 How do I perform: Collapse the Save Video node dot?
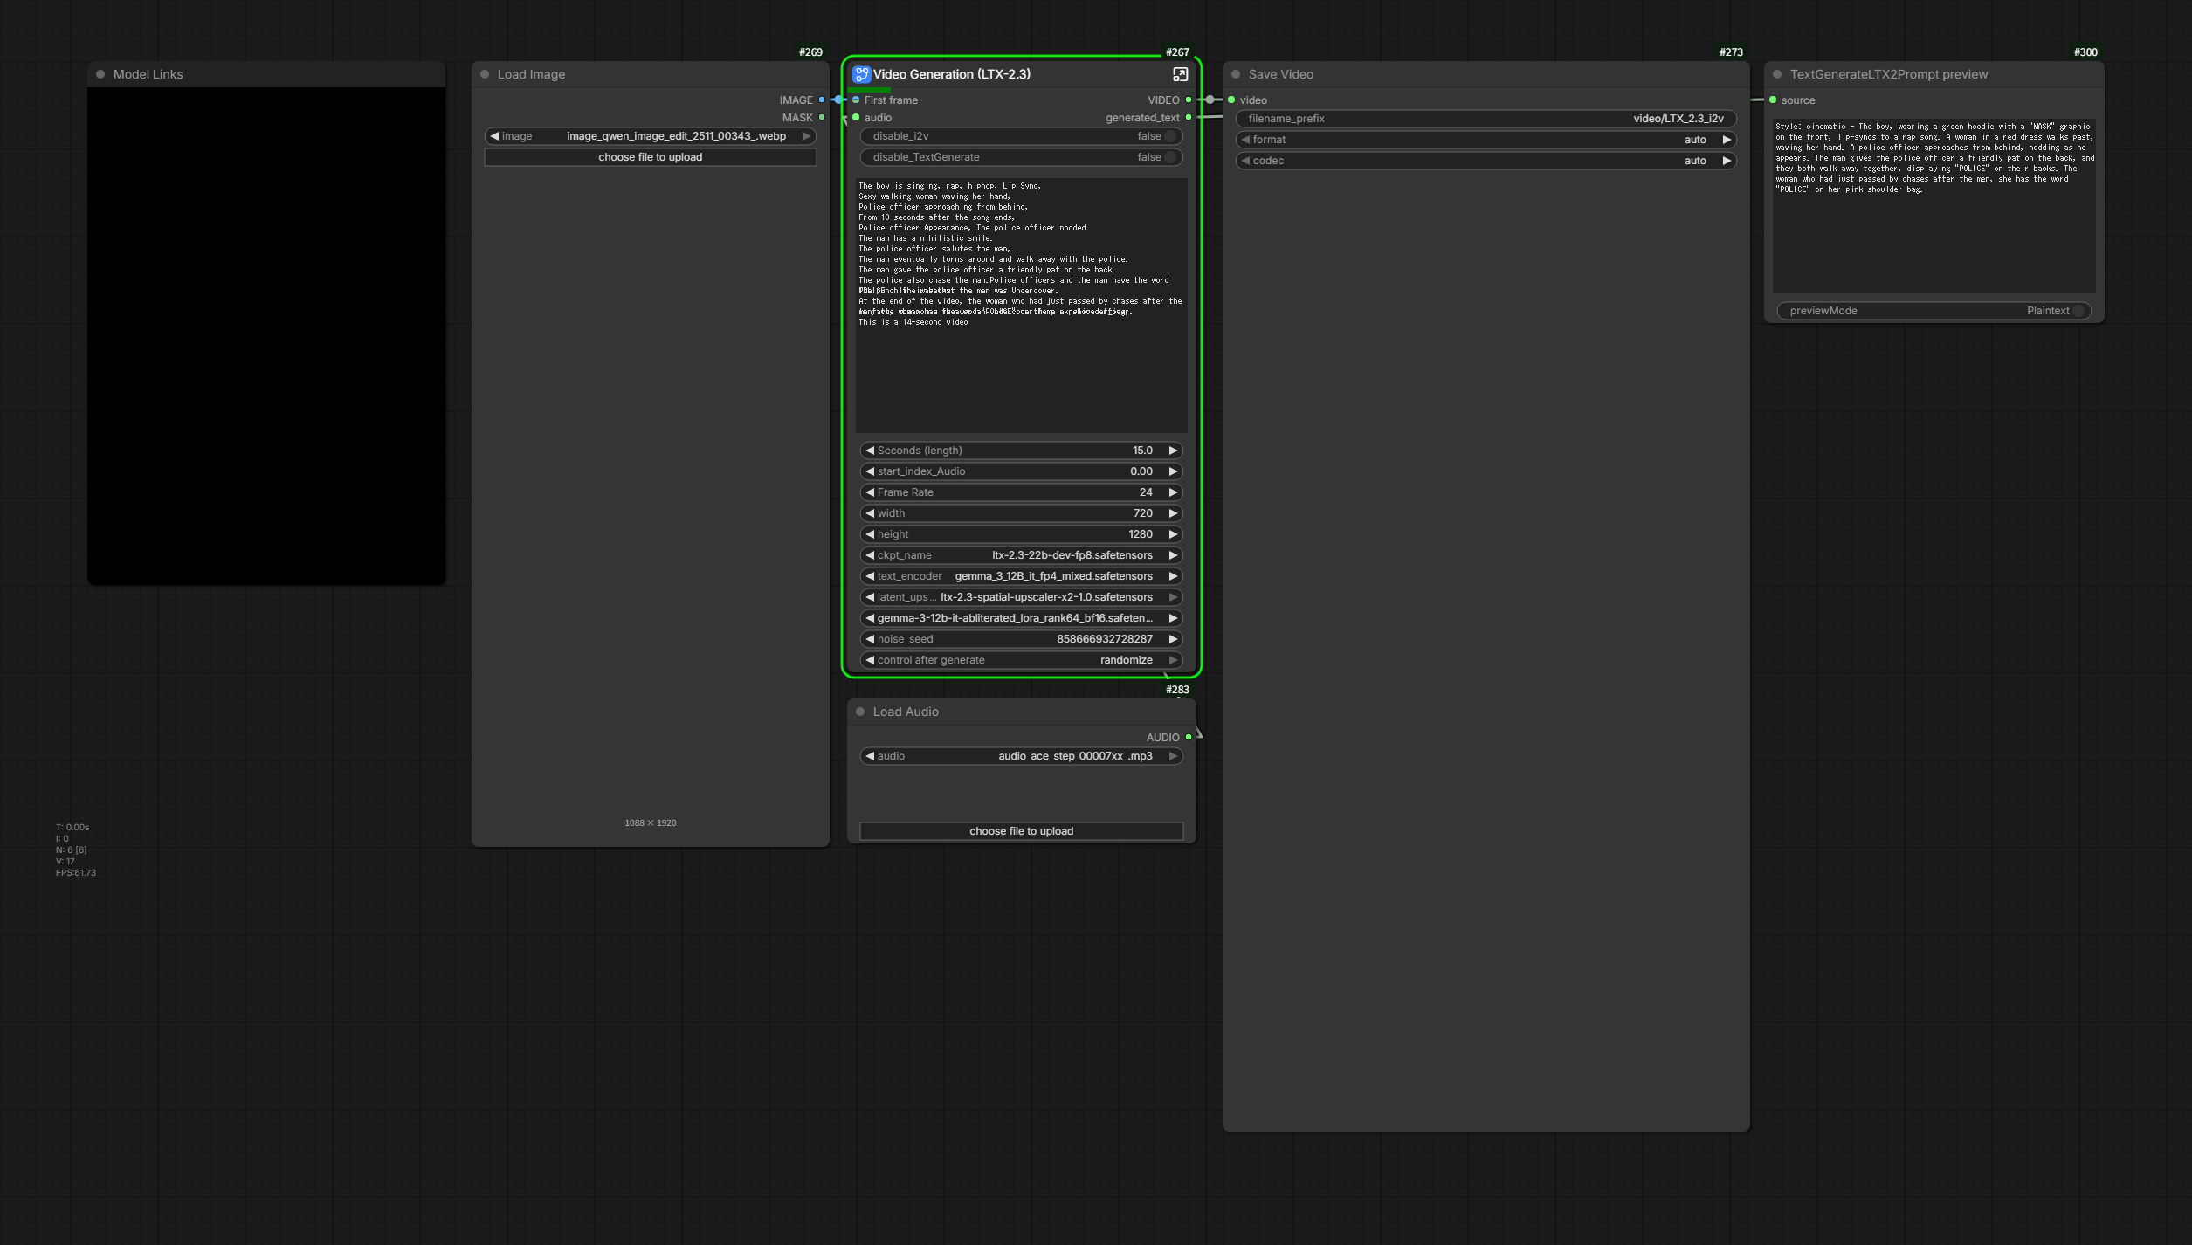click(1236, 74)
